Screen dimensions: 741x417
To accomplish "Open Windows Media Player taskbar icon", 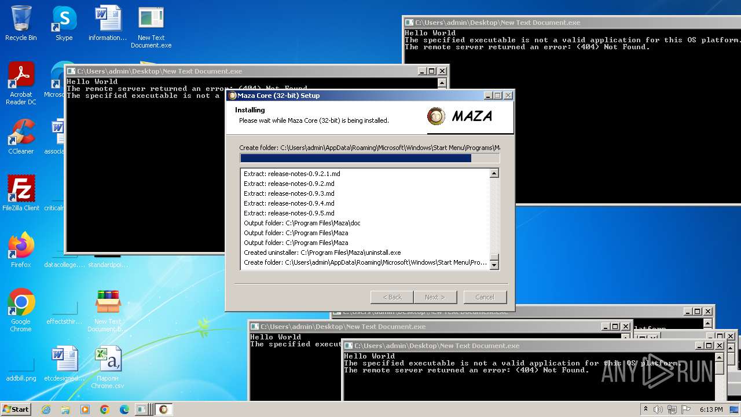I will [85, 409].
